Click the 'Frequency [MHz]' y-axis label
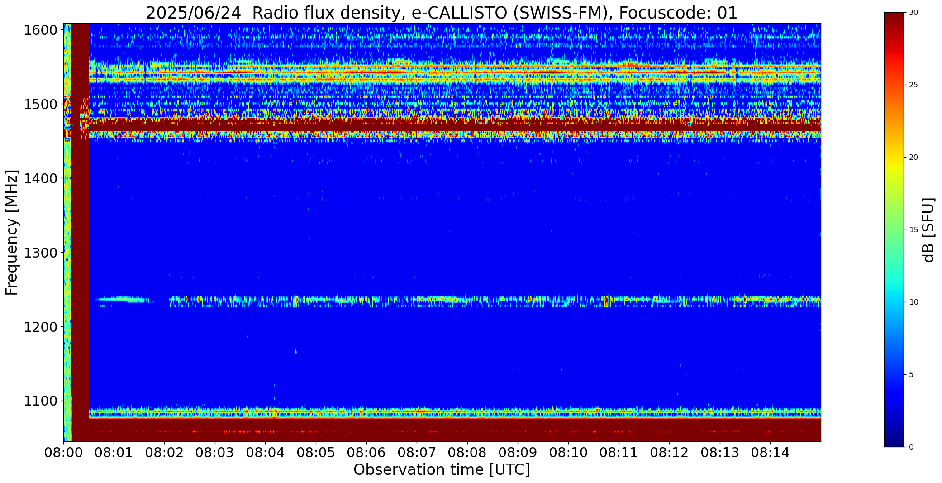Image resolution: width=942 pixels, height=483 pixels. (x=12, y=232)
